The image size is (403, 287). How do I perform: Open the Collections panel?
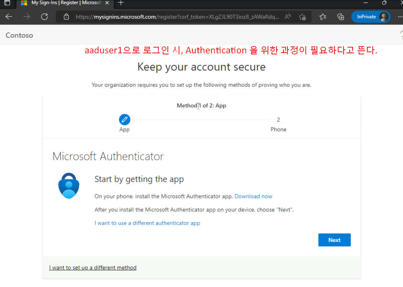[x=341, y=17]
